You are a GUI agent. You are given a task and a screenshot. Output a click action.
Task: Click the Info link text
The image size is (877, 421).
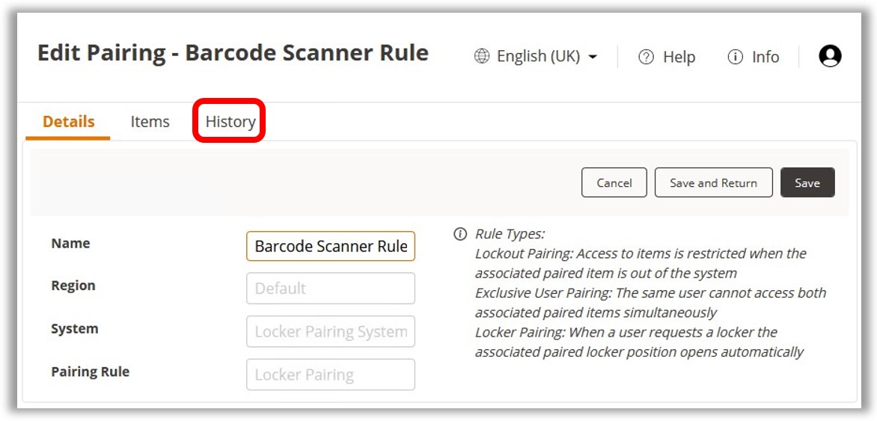pyautogui.click(x=765, y=57)
